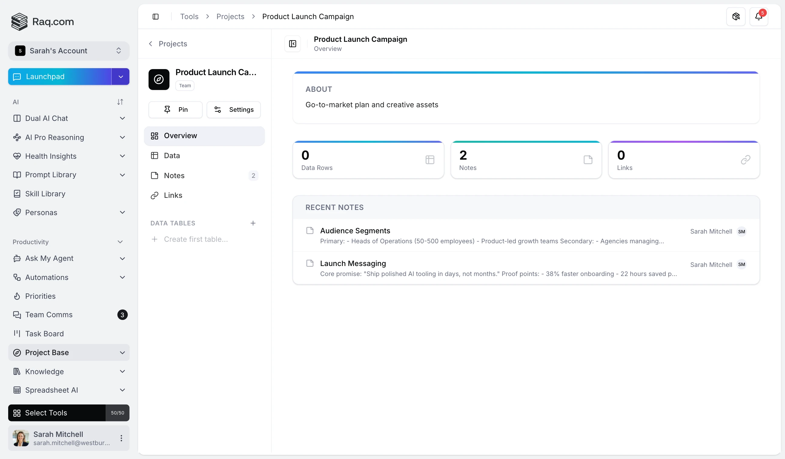
Task: Open Sarah Mitchell user options menu
Action: [121, 438]
